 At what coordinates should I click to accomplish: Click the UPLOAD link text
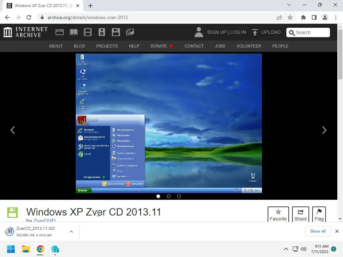271,32
